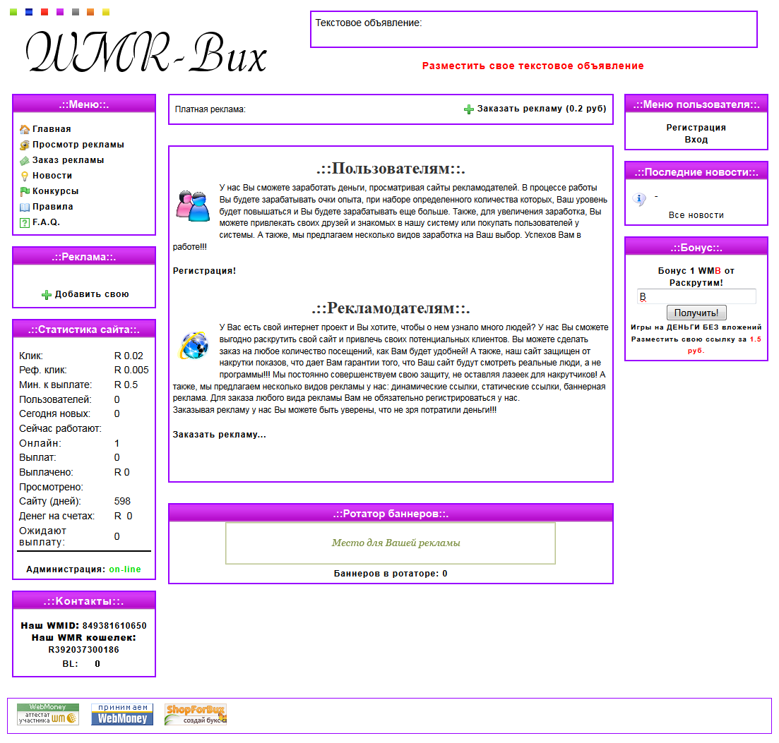Click the Заказать рекламу... link
This screenshot has height=743, width=779.
coord(219,434)
